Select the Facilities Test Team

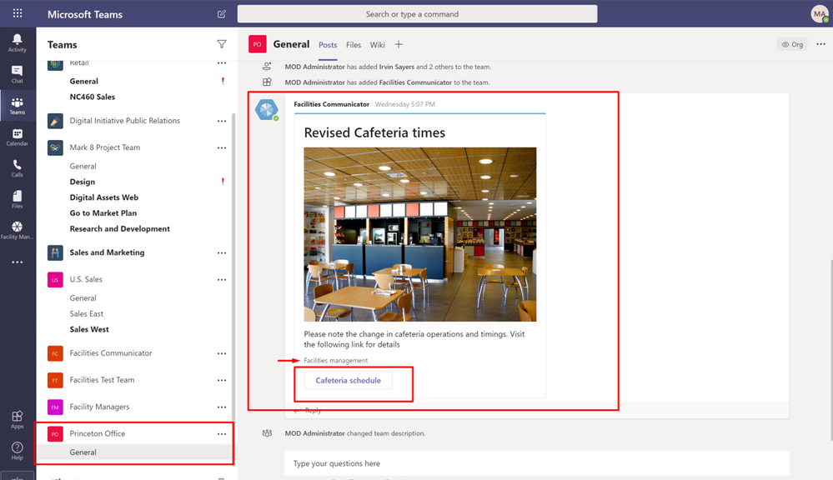tap(102, 380)
